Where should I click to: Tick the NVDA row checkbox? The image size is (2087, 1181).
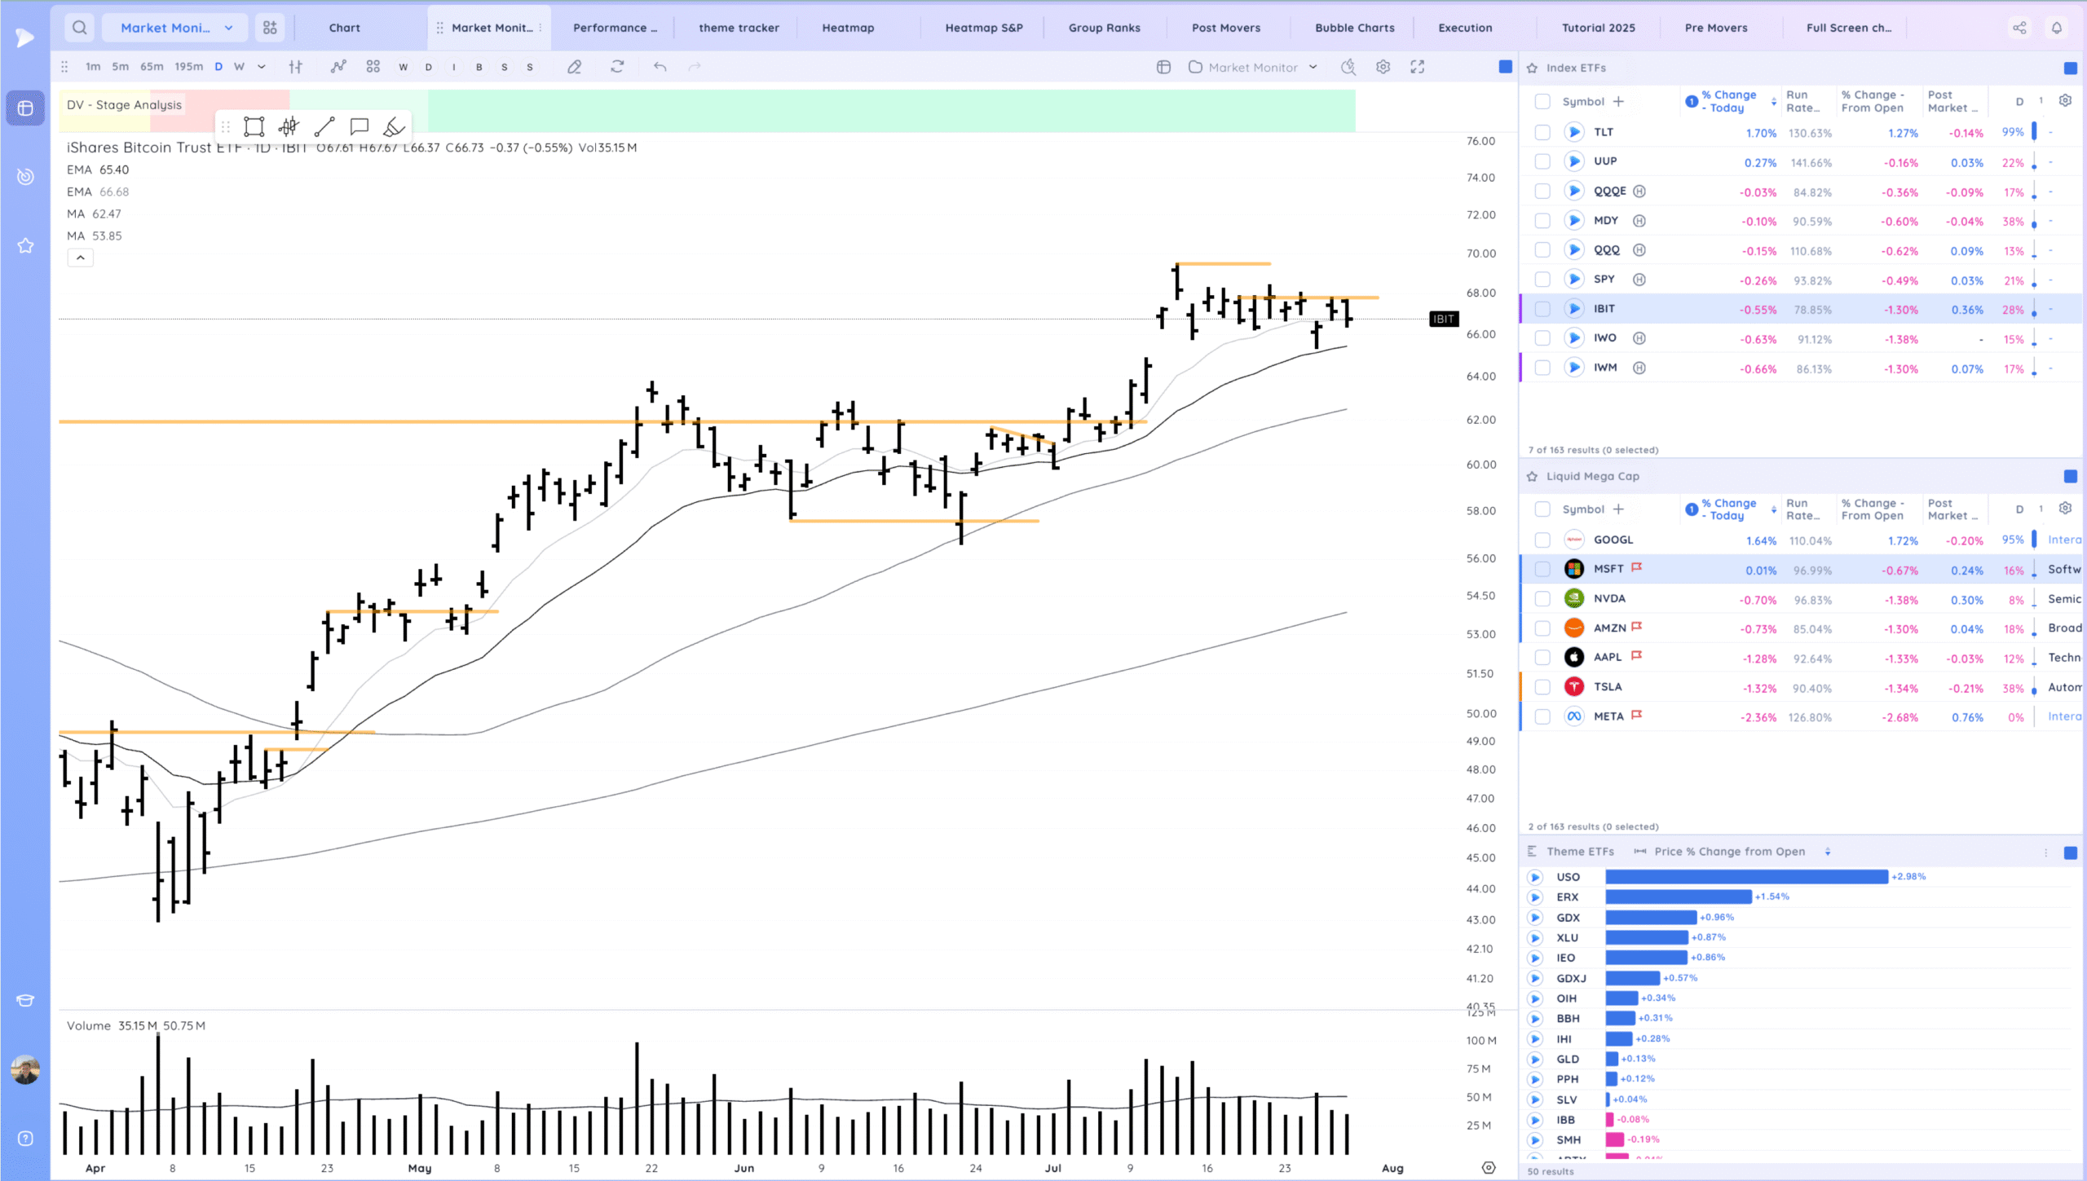click(x=1542, y=599)
